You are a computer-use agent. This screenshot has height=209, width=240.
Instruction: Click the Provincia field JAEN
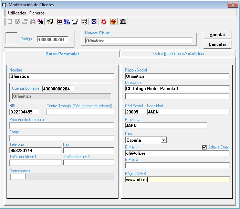click(166, 126)
